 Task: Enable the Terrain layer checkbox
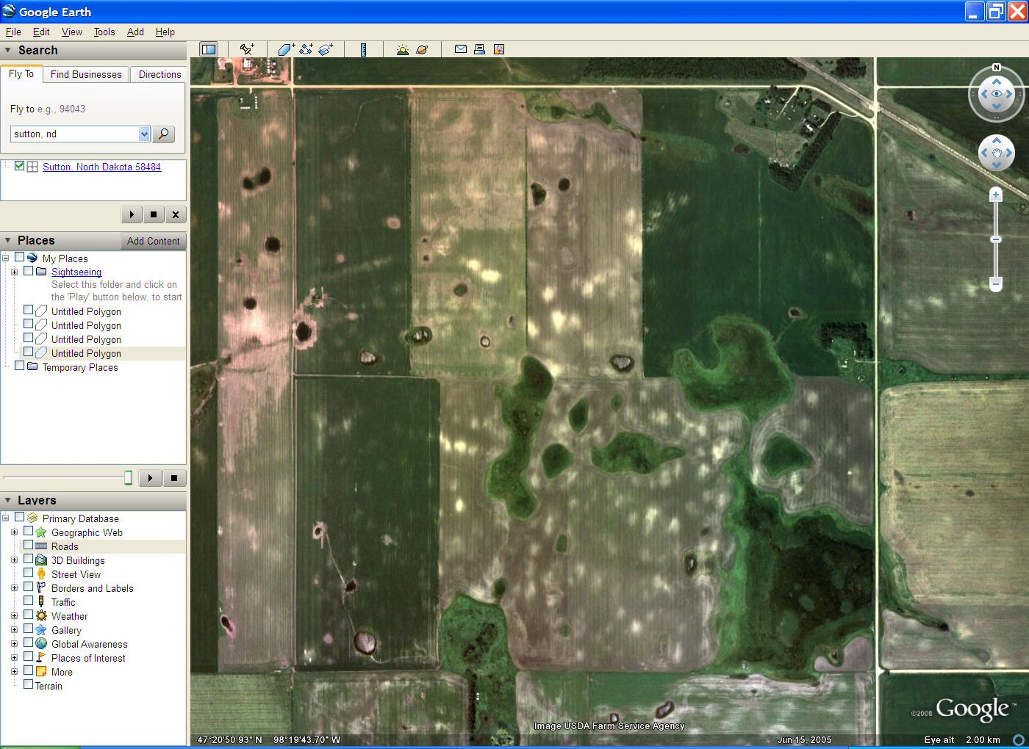pyautogui.click(x=29, y=685)
